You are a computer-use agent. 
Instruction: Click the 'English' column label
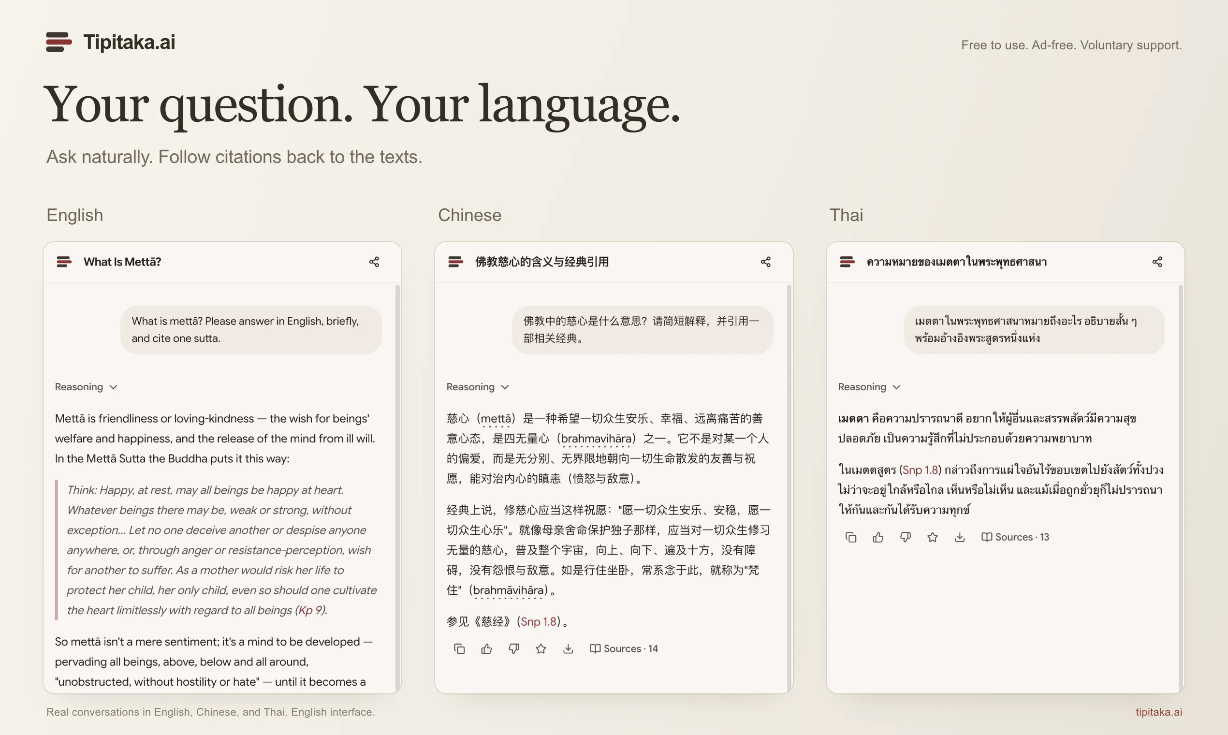[x=75, y=216]
